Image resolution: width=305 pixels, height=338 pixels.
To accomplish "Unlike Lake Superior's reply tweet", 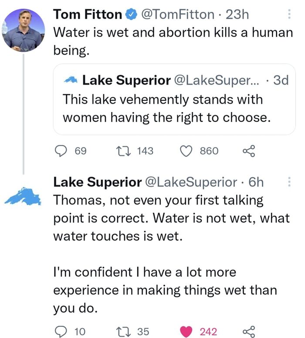I will coord(186,331).
